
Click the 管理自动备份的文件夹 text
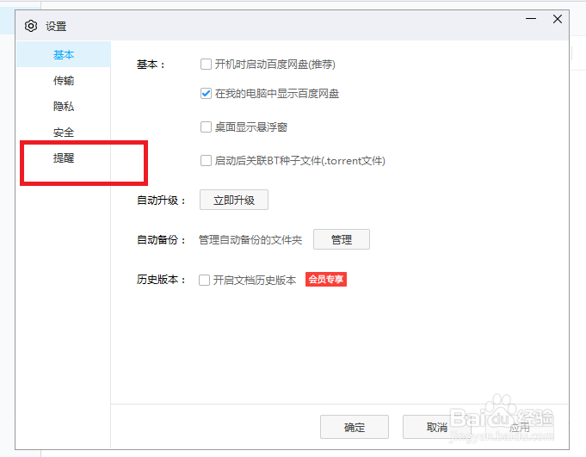250,240
